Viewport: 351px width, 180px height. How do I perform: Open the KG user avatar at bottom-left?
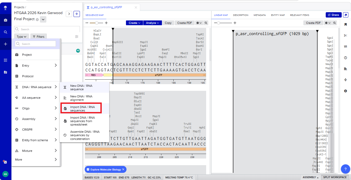point(5,174)
